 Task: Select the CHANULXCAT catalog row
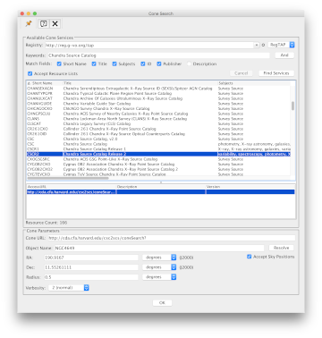(158, 98)
